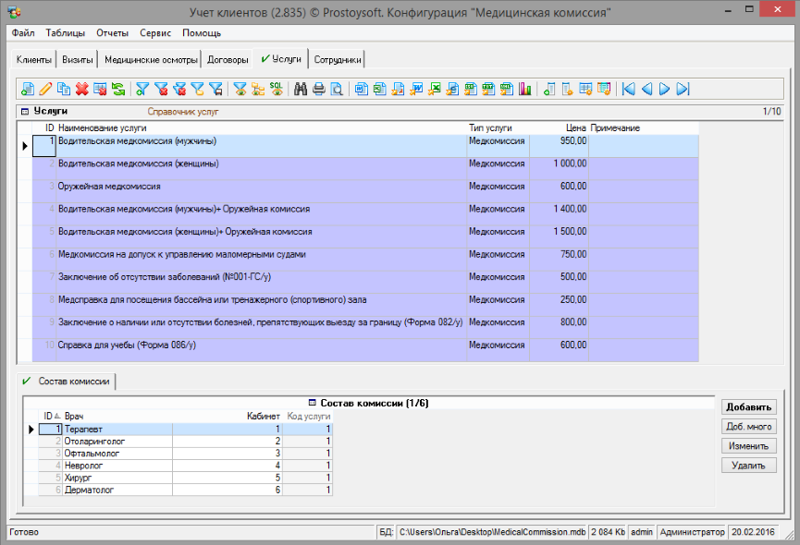The height and width of the screenshot is (545, 800).
Task: Click the pencil edit record icon
Action: [x=45, y=90]
